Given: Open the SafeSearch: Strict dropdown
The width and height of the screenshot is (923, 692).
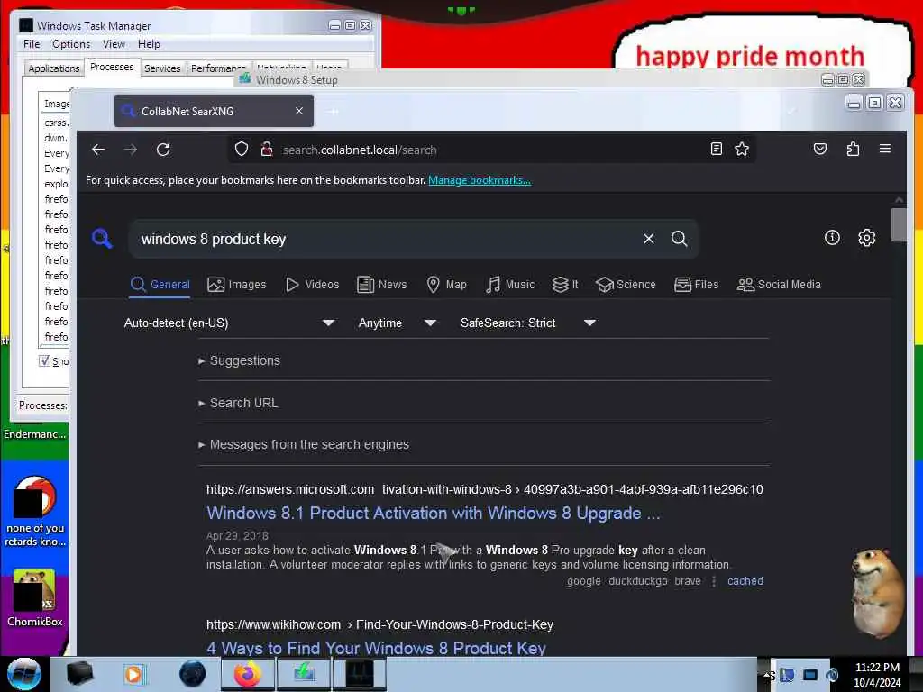Looking at the screenshot, I should coord(528,323).
